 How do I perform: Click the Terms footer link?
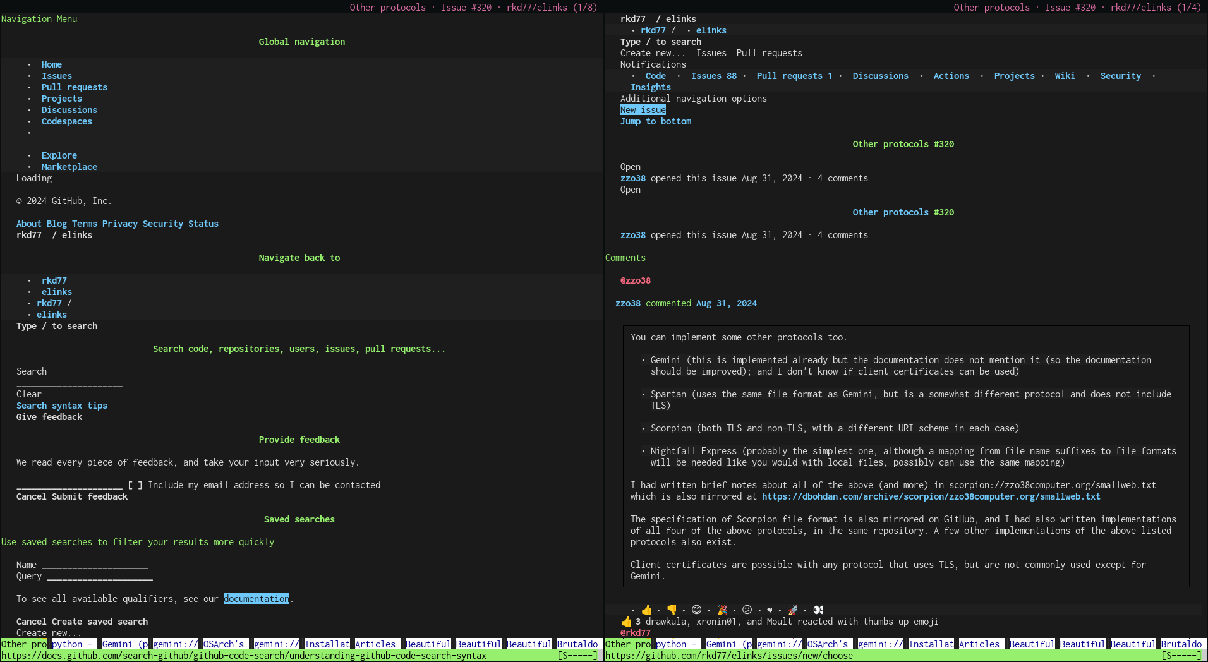point(85,224)
